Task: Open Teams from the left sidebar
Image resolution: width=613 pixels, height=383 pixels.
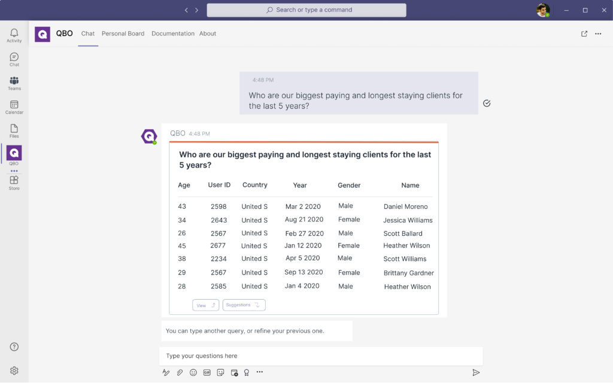Action: pos(14,83)
